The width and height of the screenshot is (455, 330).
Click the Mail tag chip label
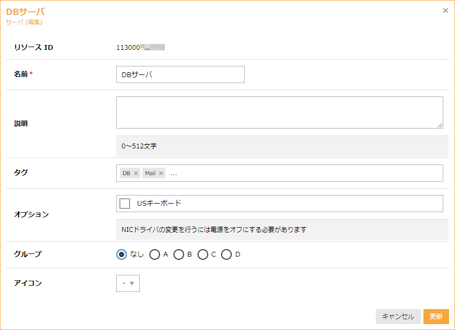point(150,174)
